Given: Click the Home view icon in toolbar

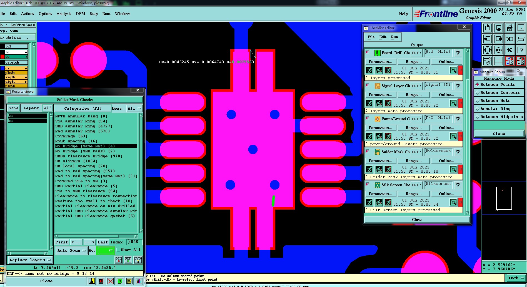Looking at the screenshot, I should (509, 28).
